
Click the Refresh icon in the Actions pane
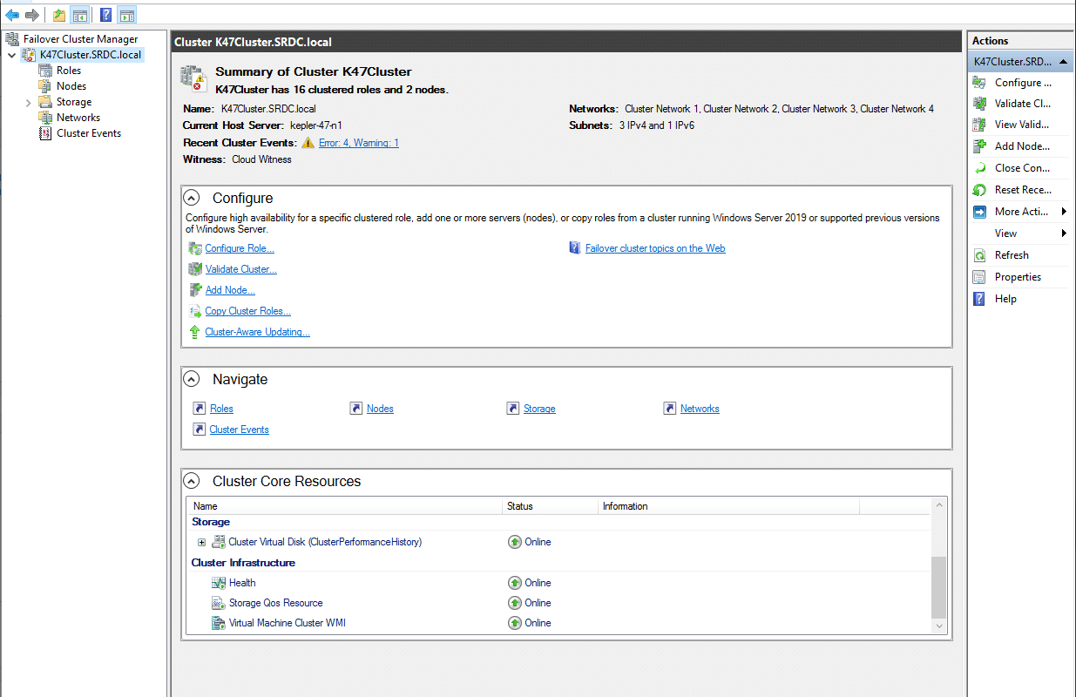[979, 255]
